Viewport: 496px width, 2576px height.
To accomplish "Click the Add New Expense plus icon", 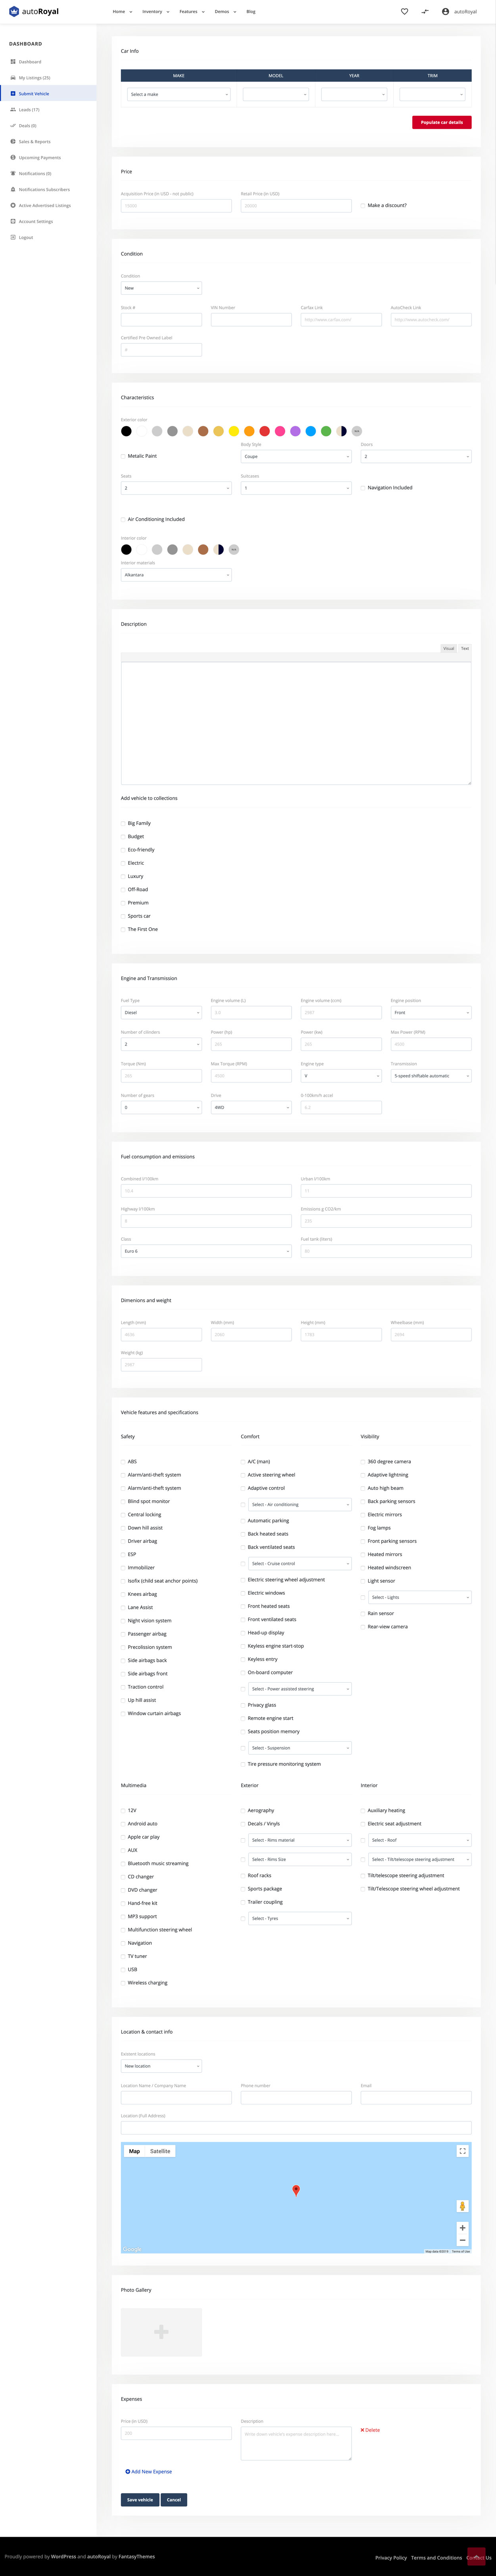I will (x=128, y=2472).
